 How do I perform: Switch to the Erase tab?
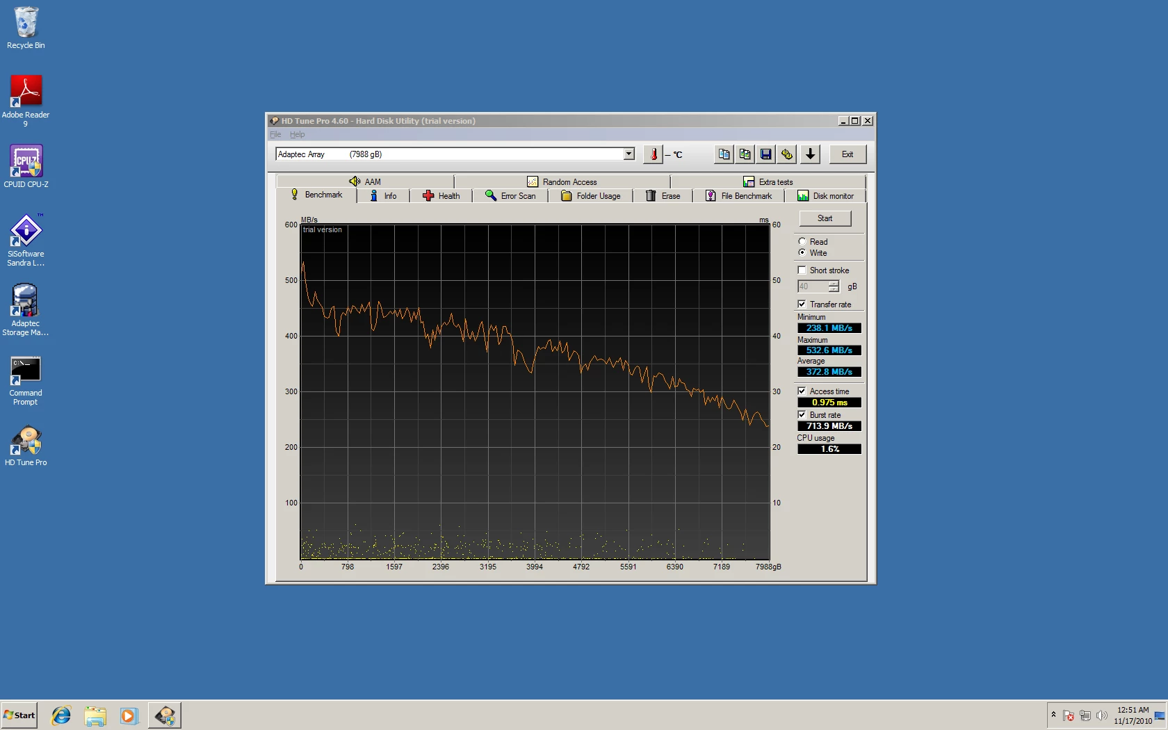pyautogui.click(x=663, y=196)
